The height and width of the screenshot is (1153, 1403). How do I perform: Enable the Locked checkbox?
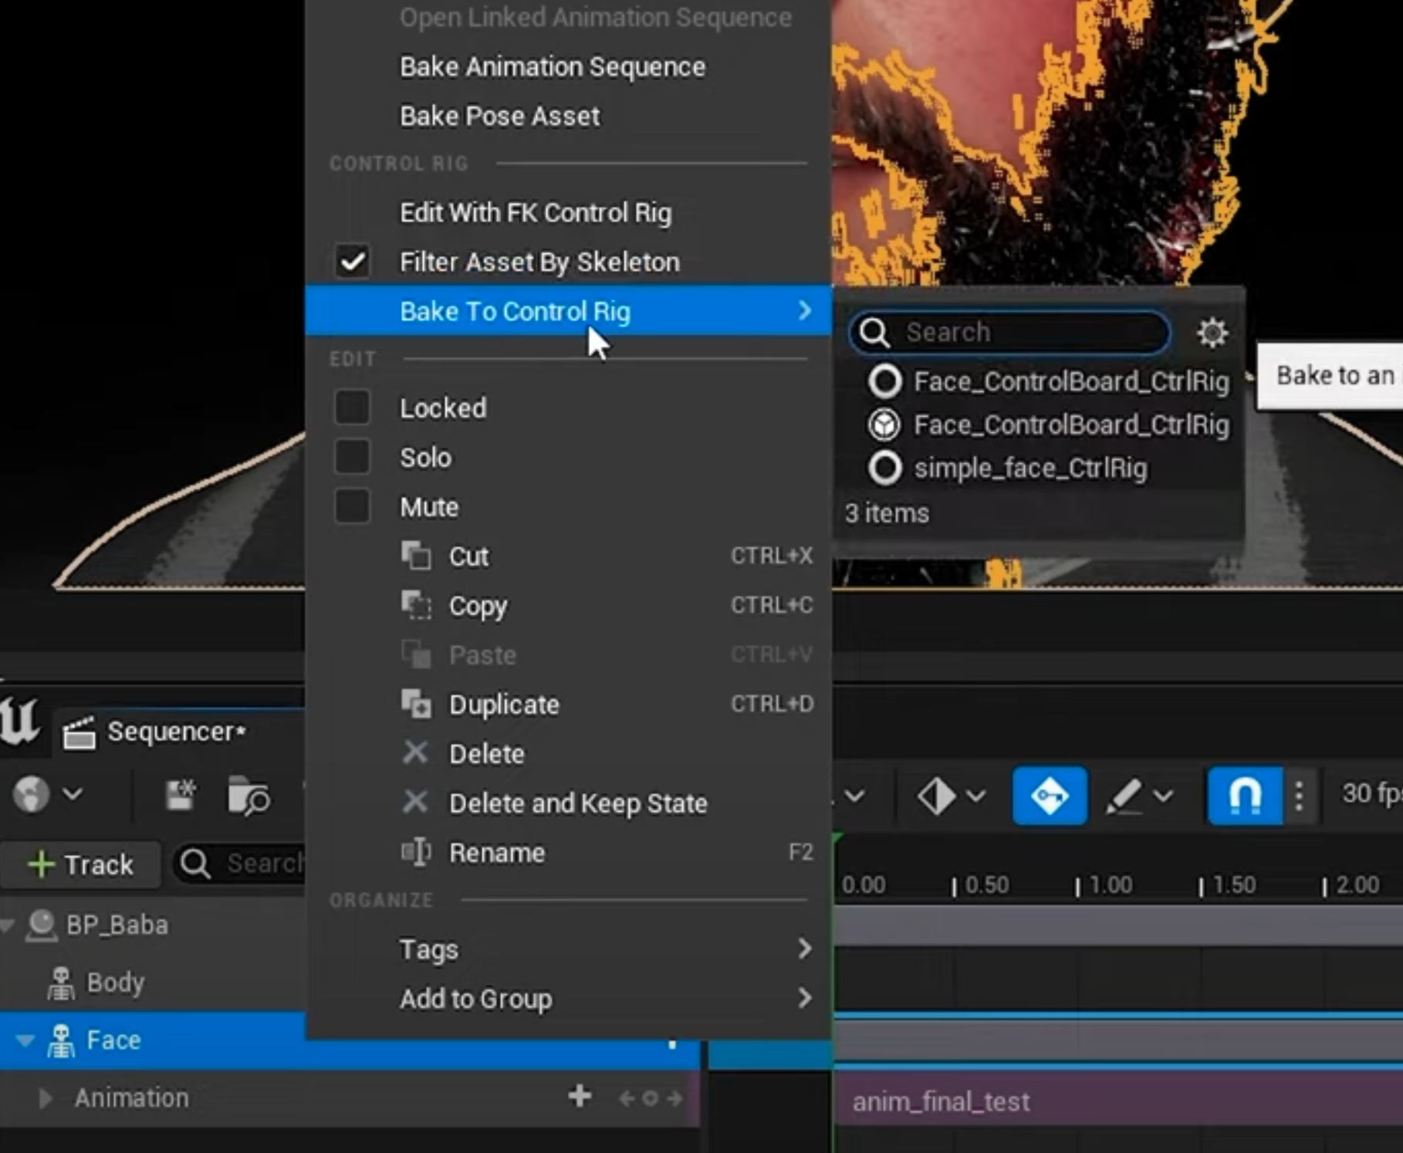[352, 407]
